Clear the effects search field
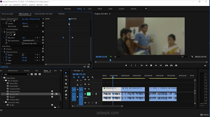The height and width of the screenshot is (117, 210). pyautogui.click(x=28, y=74)
